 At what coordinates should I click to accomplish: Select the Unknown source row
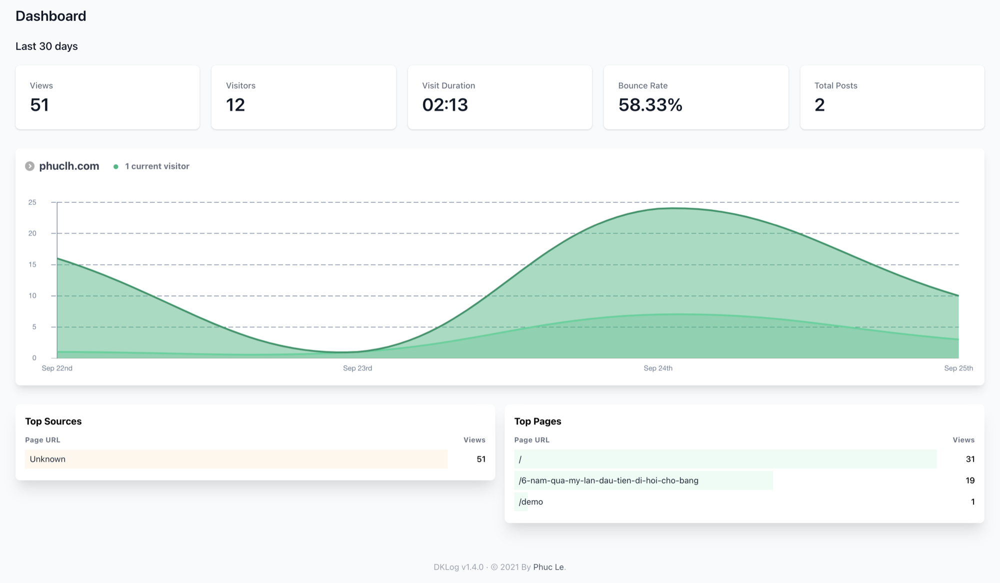click(x=255, y=459)
